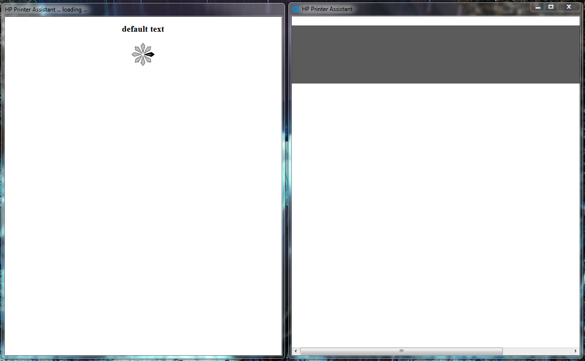
Task: Click the desktop background on the far left edge
Action: [x=1, y=192]
